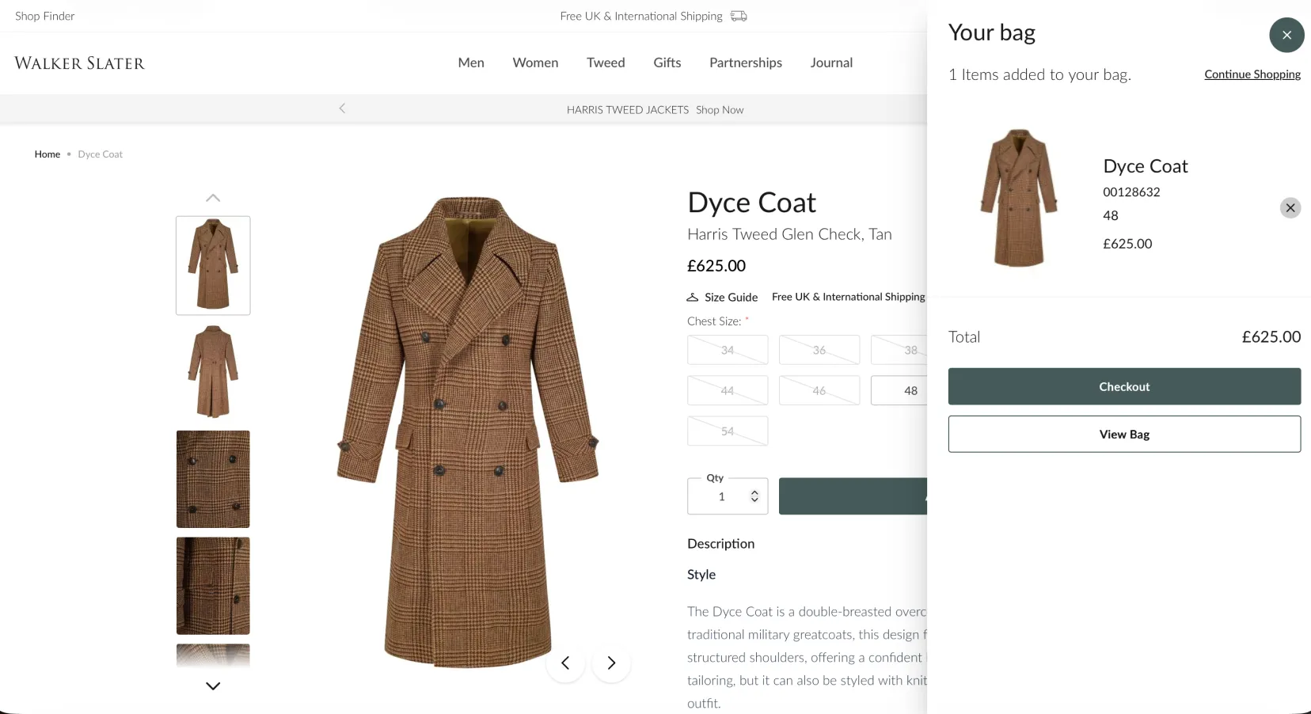The height and width of the screenshot is (714, 1311).
Task: Close the Your bag panel
Action: coord(1286,35)
